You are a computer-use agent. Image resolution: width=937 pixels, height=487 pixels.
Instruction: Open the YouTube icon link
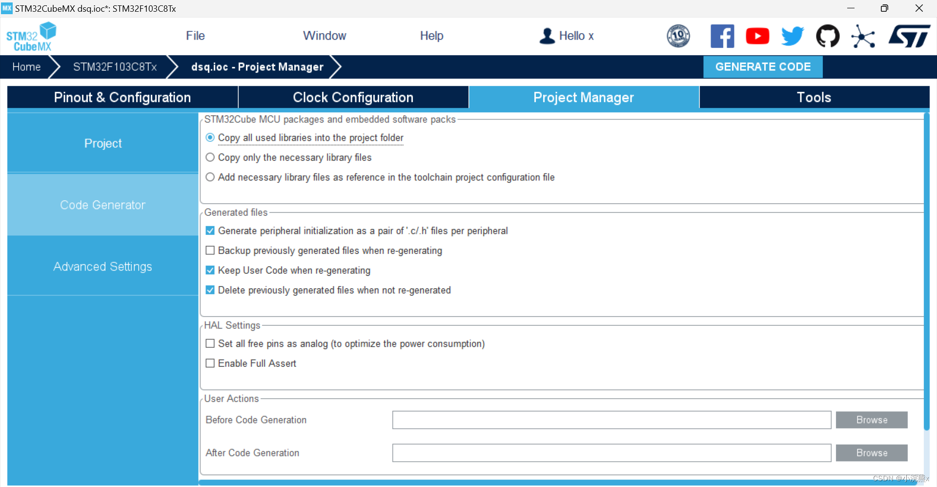[757, 36]
